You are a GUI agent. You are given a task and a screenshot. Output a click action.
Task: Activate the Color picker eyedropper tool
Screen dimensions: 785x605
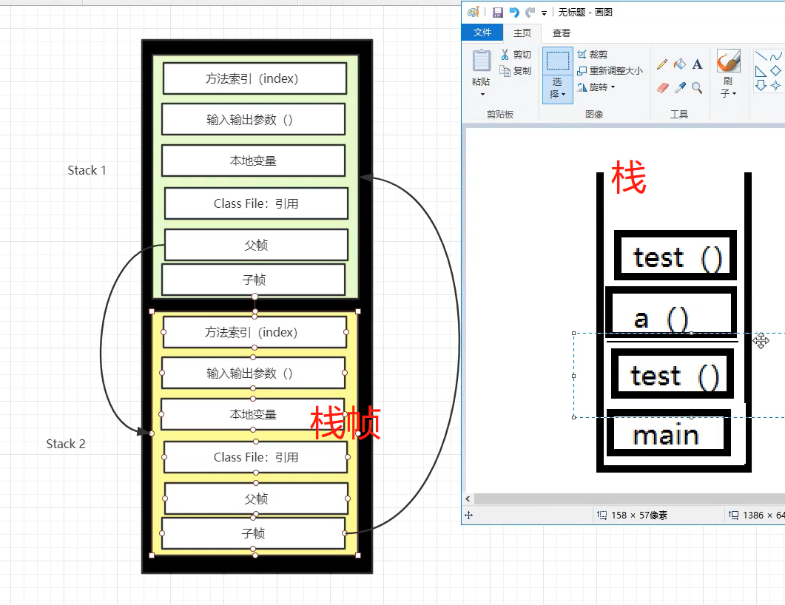tap(680, 88)
